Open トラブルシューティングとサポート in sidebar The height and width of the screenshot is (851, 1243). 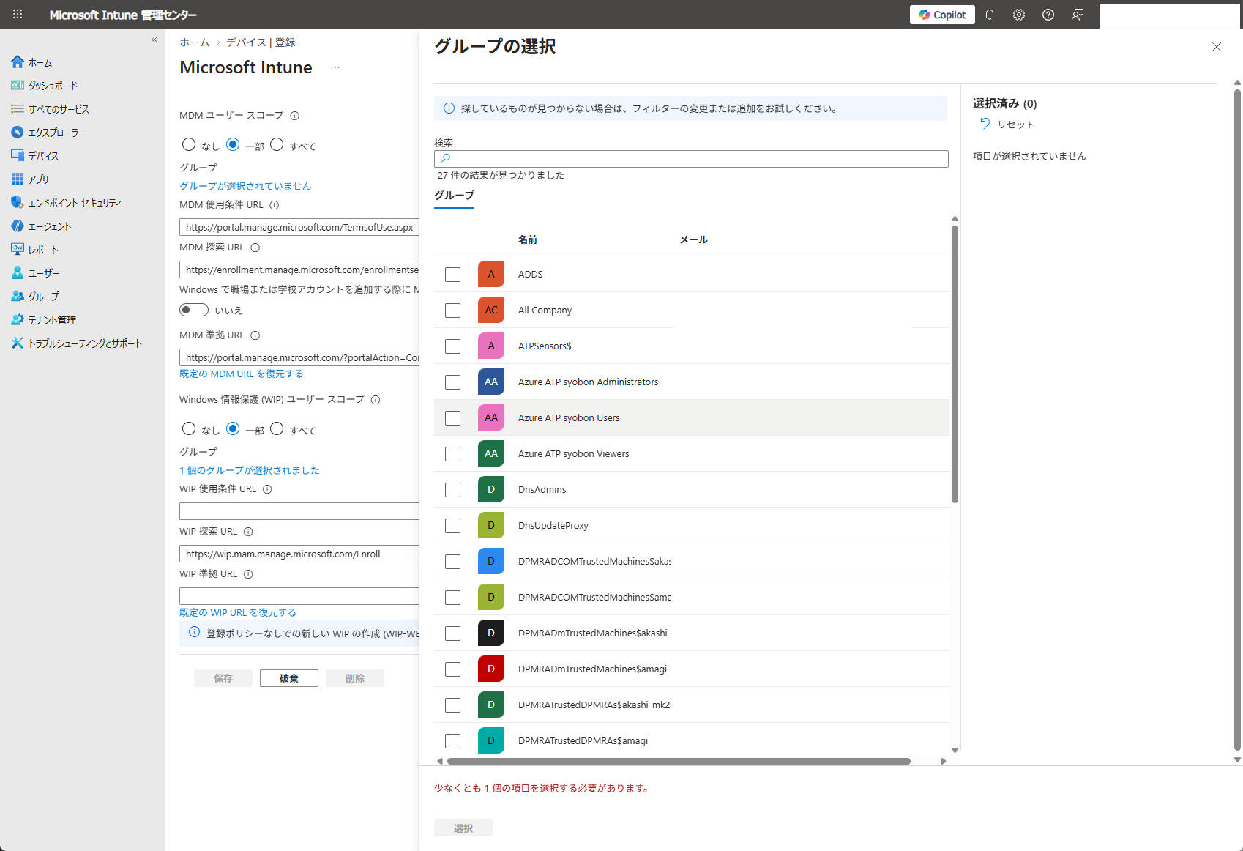(85, 343)
